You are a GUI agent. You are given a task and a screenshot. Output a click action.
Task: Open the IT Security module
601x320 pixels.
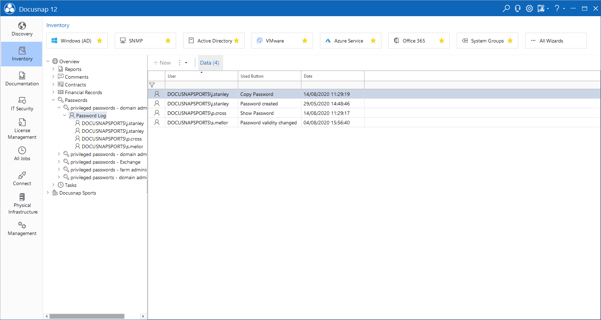tap(22, 104)
